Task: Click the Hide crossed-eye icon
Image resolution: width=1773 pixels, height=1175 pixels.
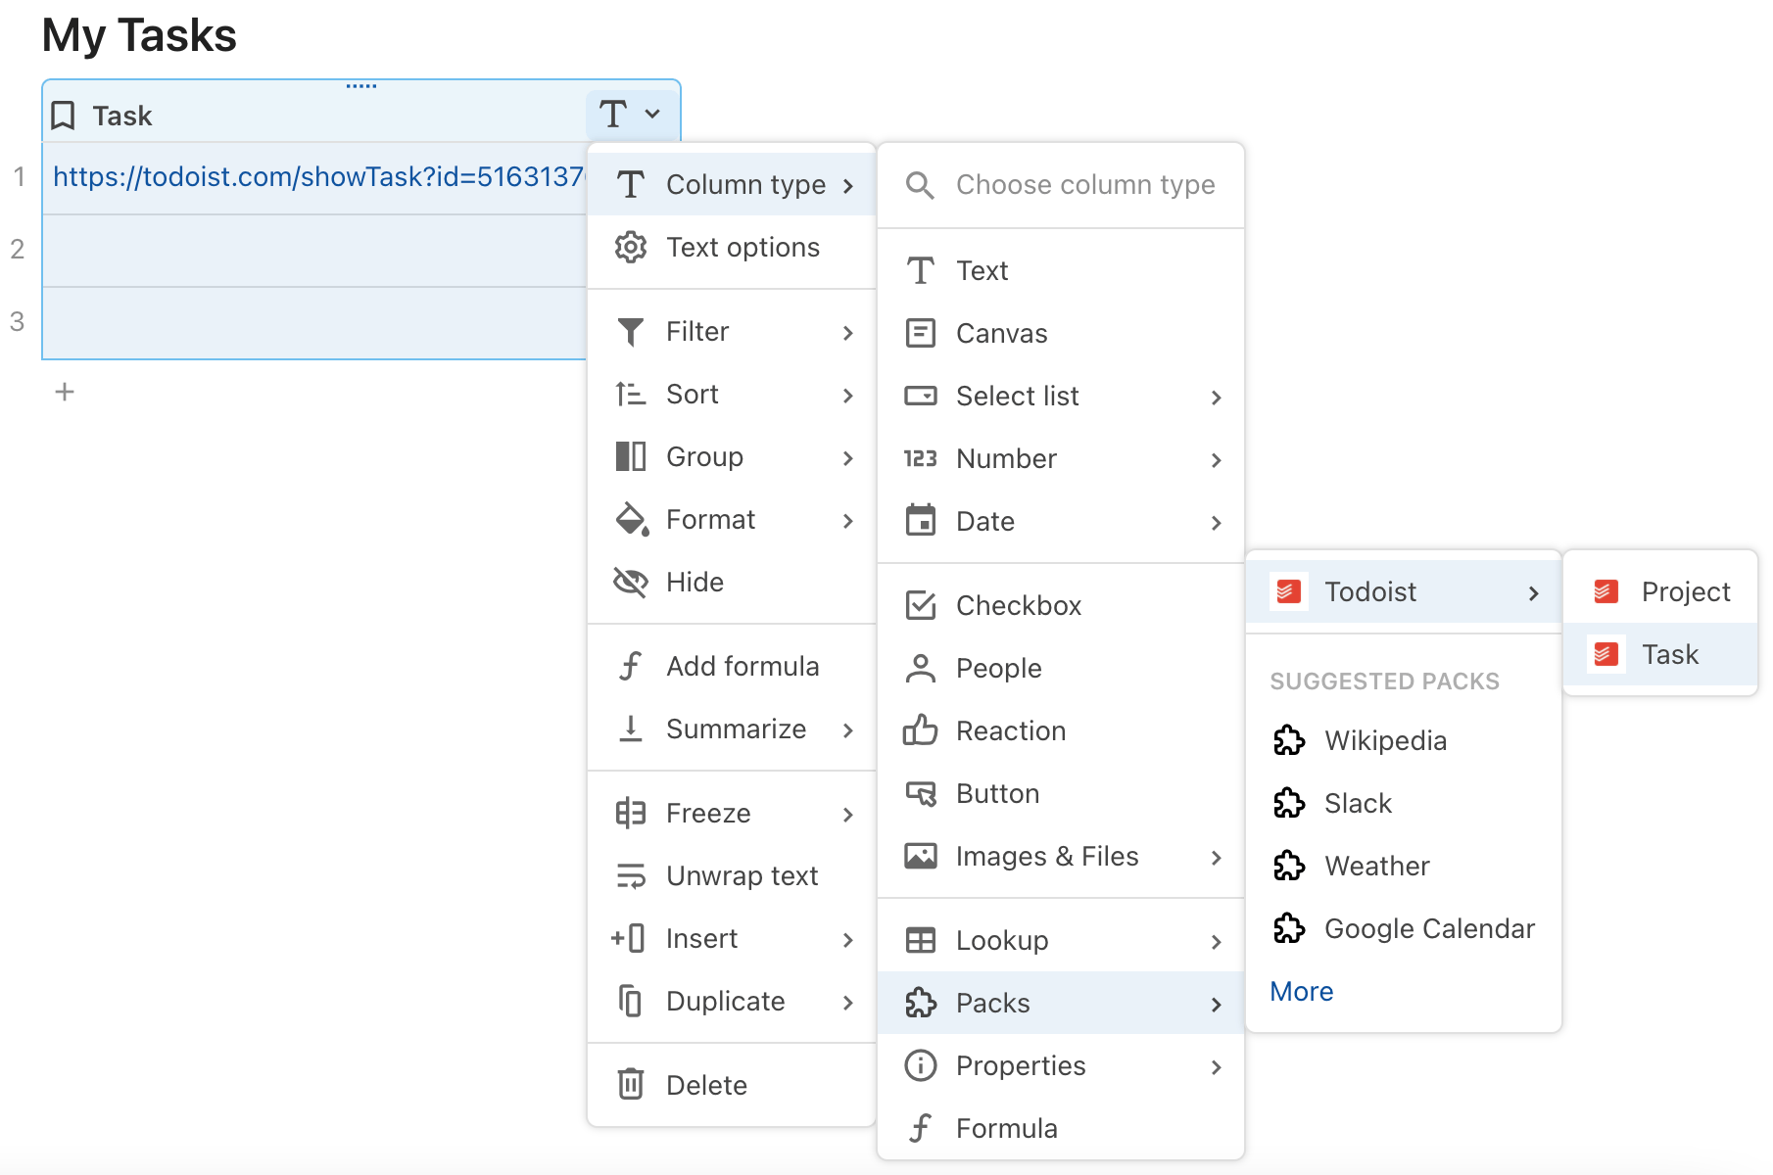Action: pyautogui.click(x=631, y=583)
